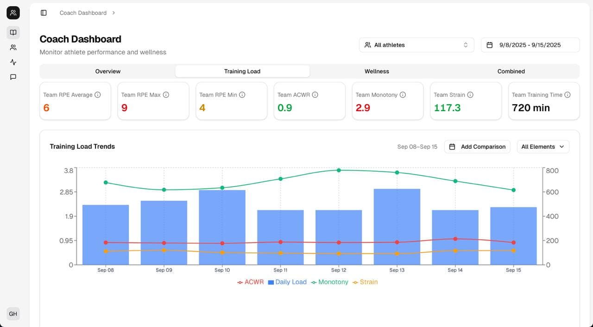Switch to the Combined tab
This screenshot has width=593, height=327.
pos(511,71)
